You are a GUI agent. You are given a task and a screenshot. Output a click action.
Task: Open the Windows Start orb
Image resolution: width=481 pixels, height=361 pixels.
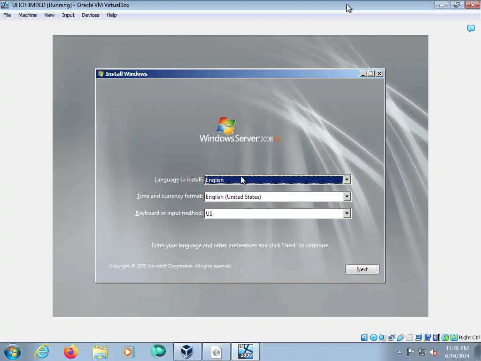[x=13, y=352]
